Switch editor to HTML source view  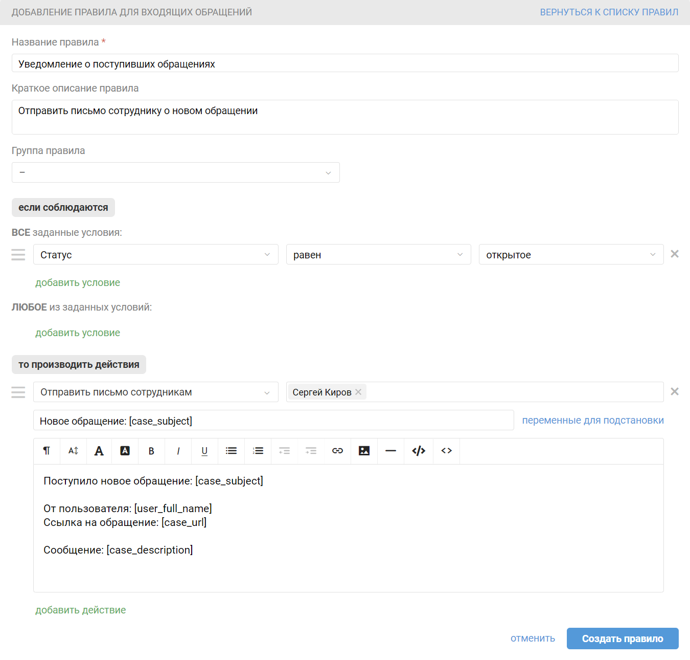[446, 451]
